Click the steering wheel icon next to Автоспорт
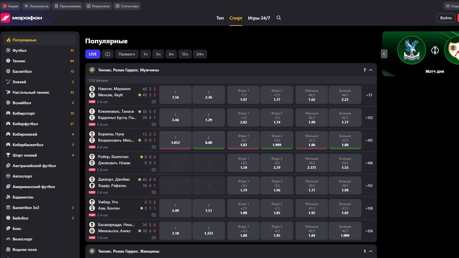The image size is (459, 258). (x=8, y=176)
